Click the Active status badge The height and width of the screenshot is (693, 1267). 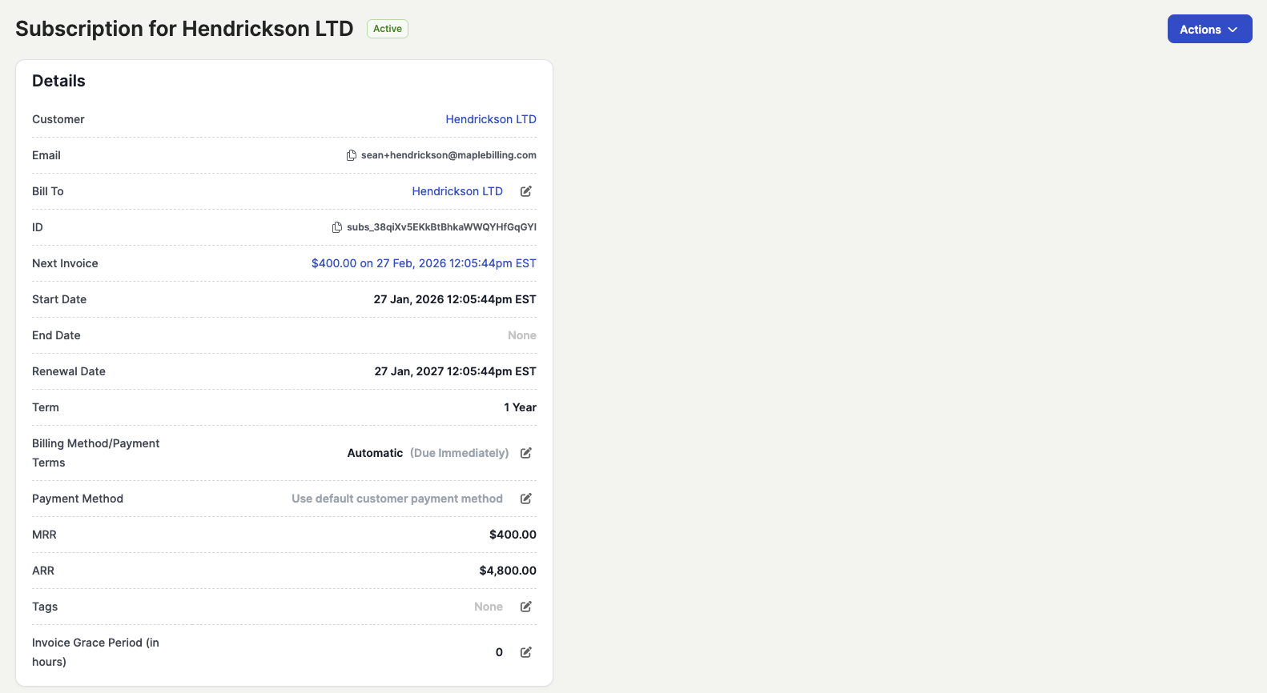pos(388,29)
